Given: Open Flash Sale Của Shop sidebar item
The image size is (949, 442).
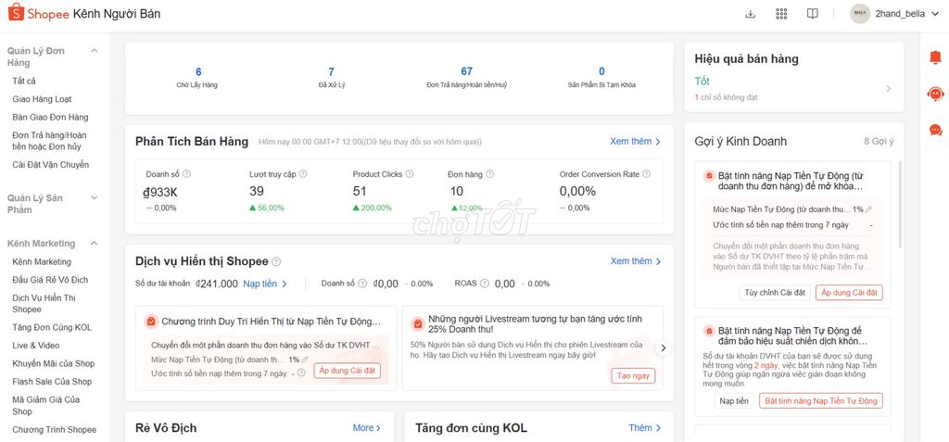Looking at the screenshot, I should tap(52, 382).
